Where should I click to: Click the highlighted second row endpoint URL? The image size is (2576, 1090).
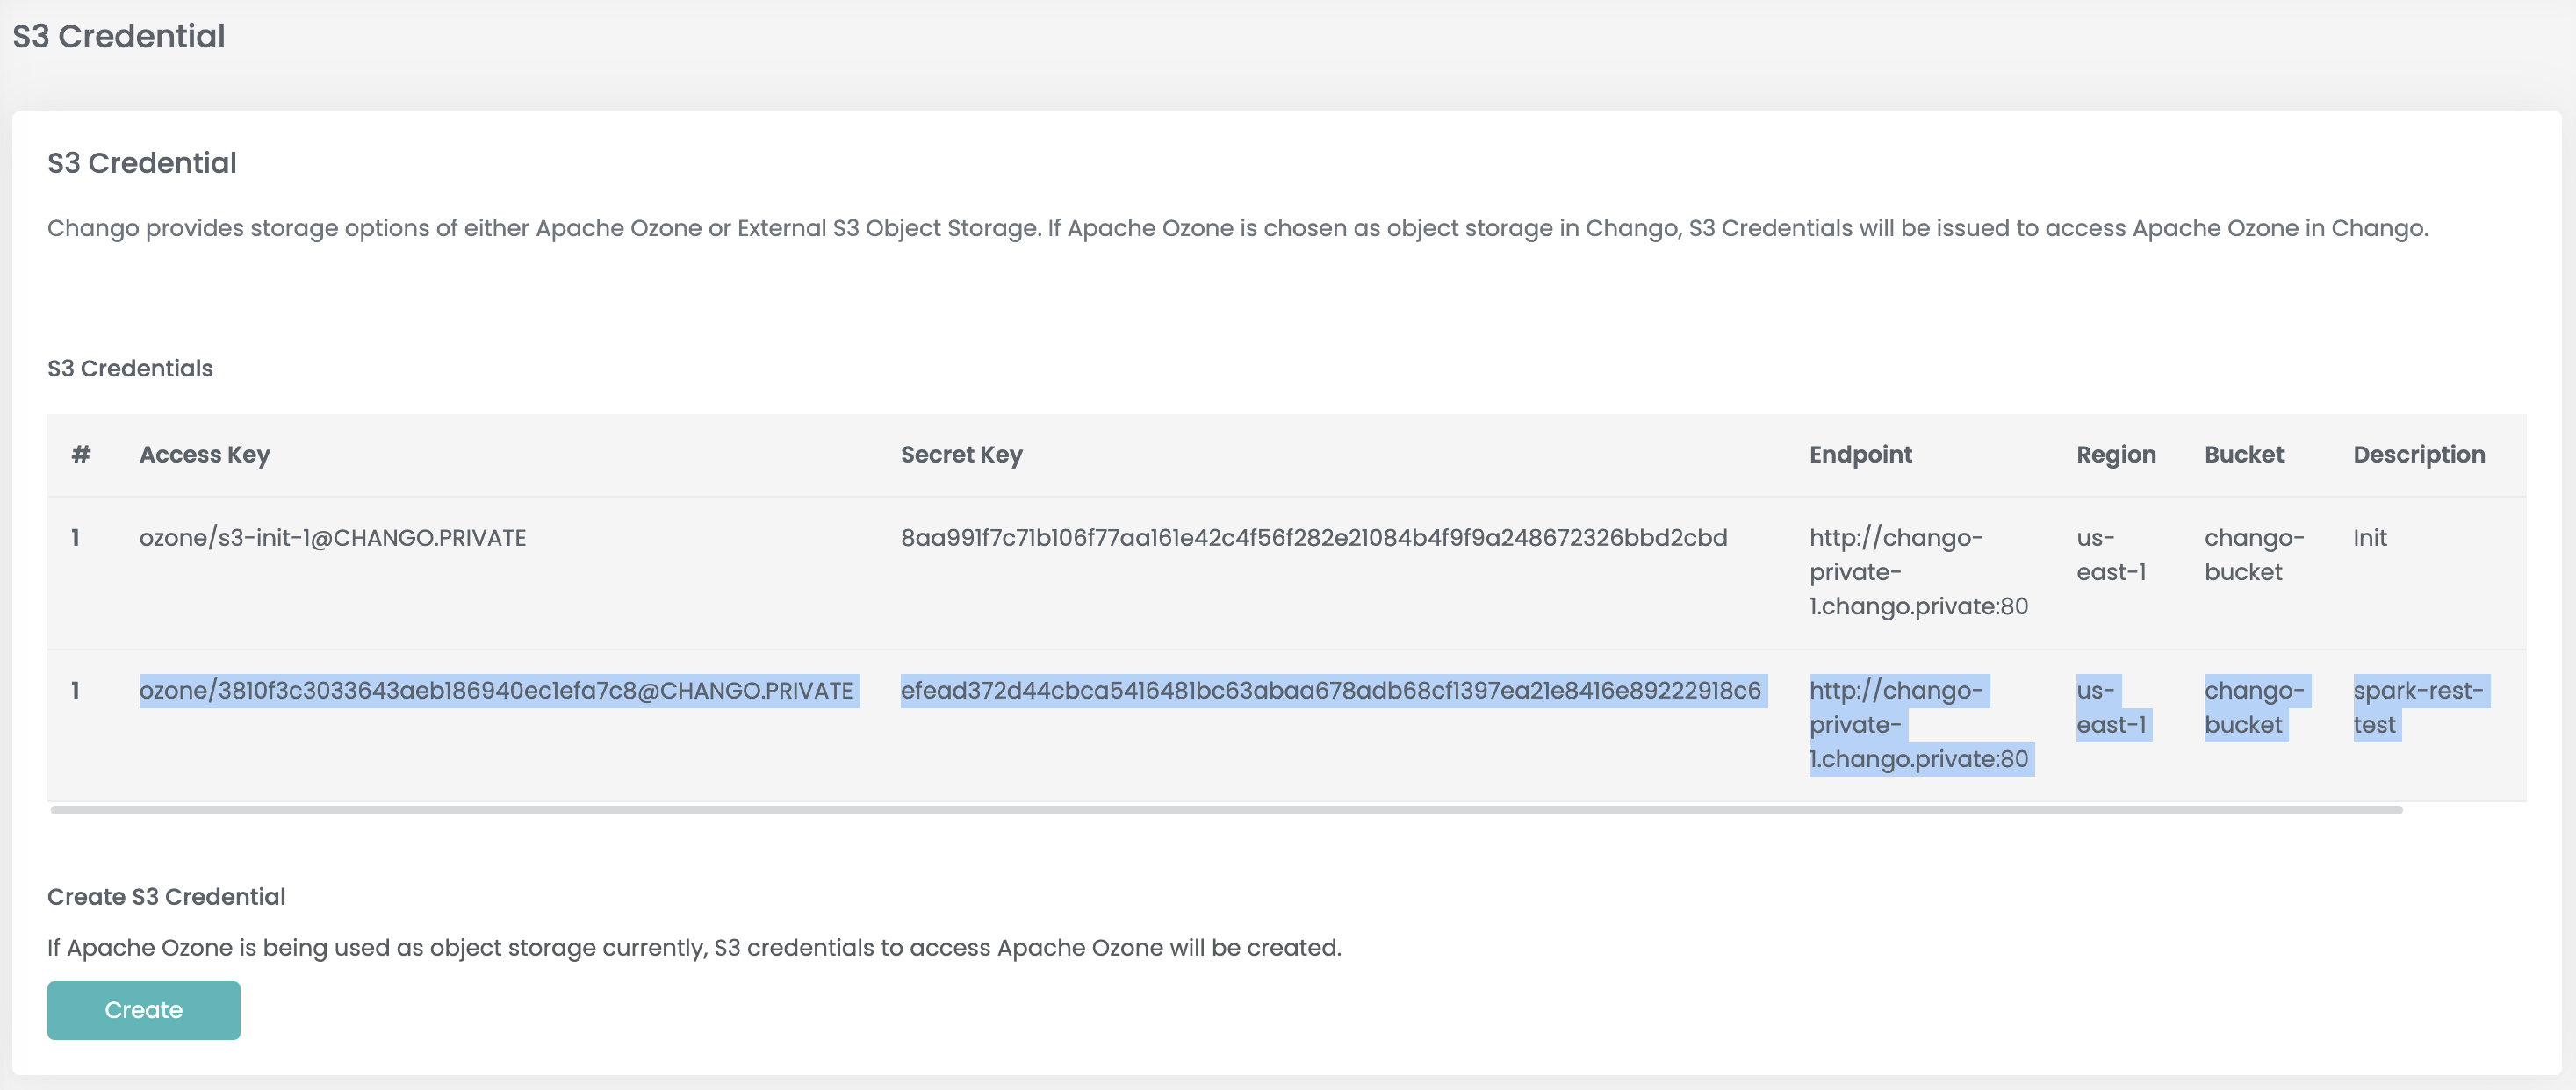(1918, 725)
